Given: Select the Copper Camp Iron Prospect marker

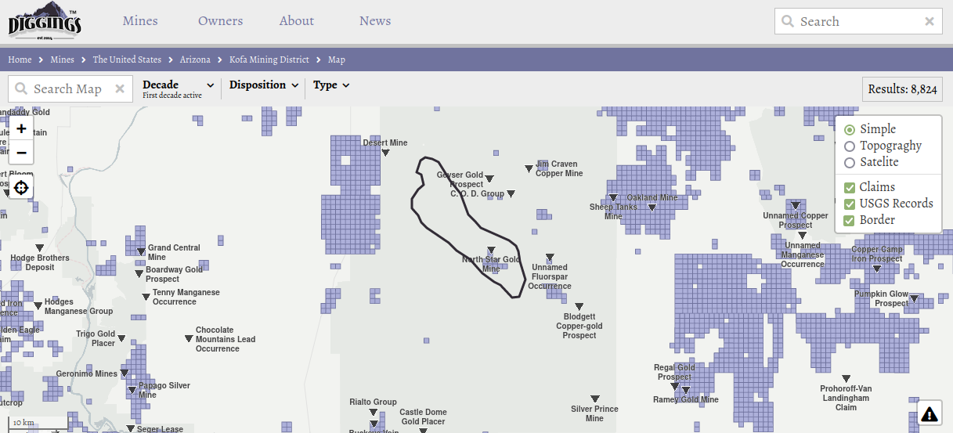Looking at the screenshot, I should [x=877, y=269].
